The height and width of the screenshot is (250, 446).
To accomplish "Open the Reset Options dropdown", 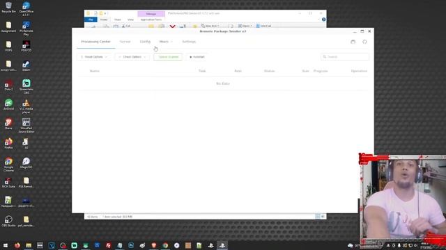I will (94, 57).
